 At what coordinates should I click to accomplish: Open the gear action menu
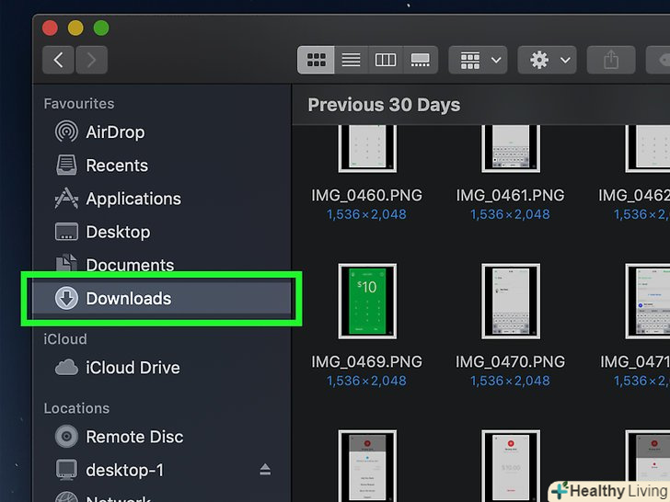547,61
